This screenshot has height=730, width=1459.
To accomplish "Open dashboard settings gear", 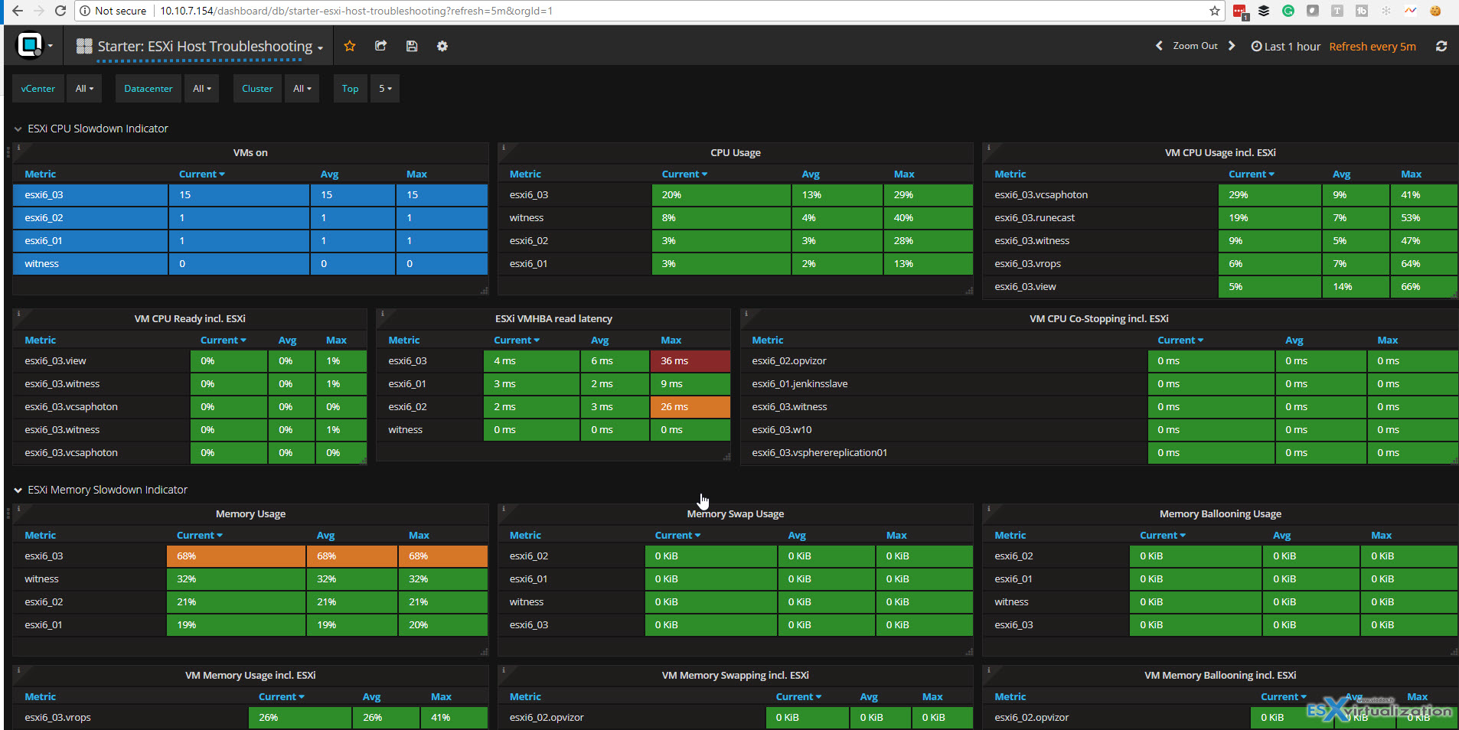I will 442,46.
